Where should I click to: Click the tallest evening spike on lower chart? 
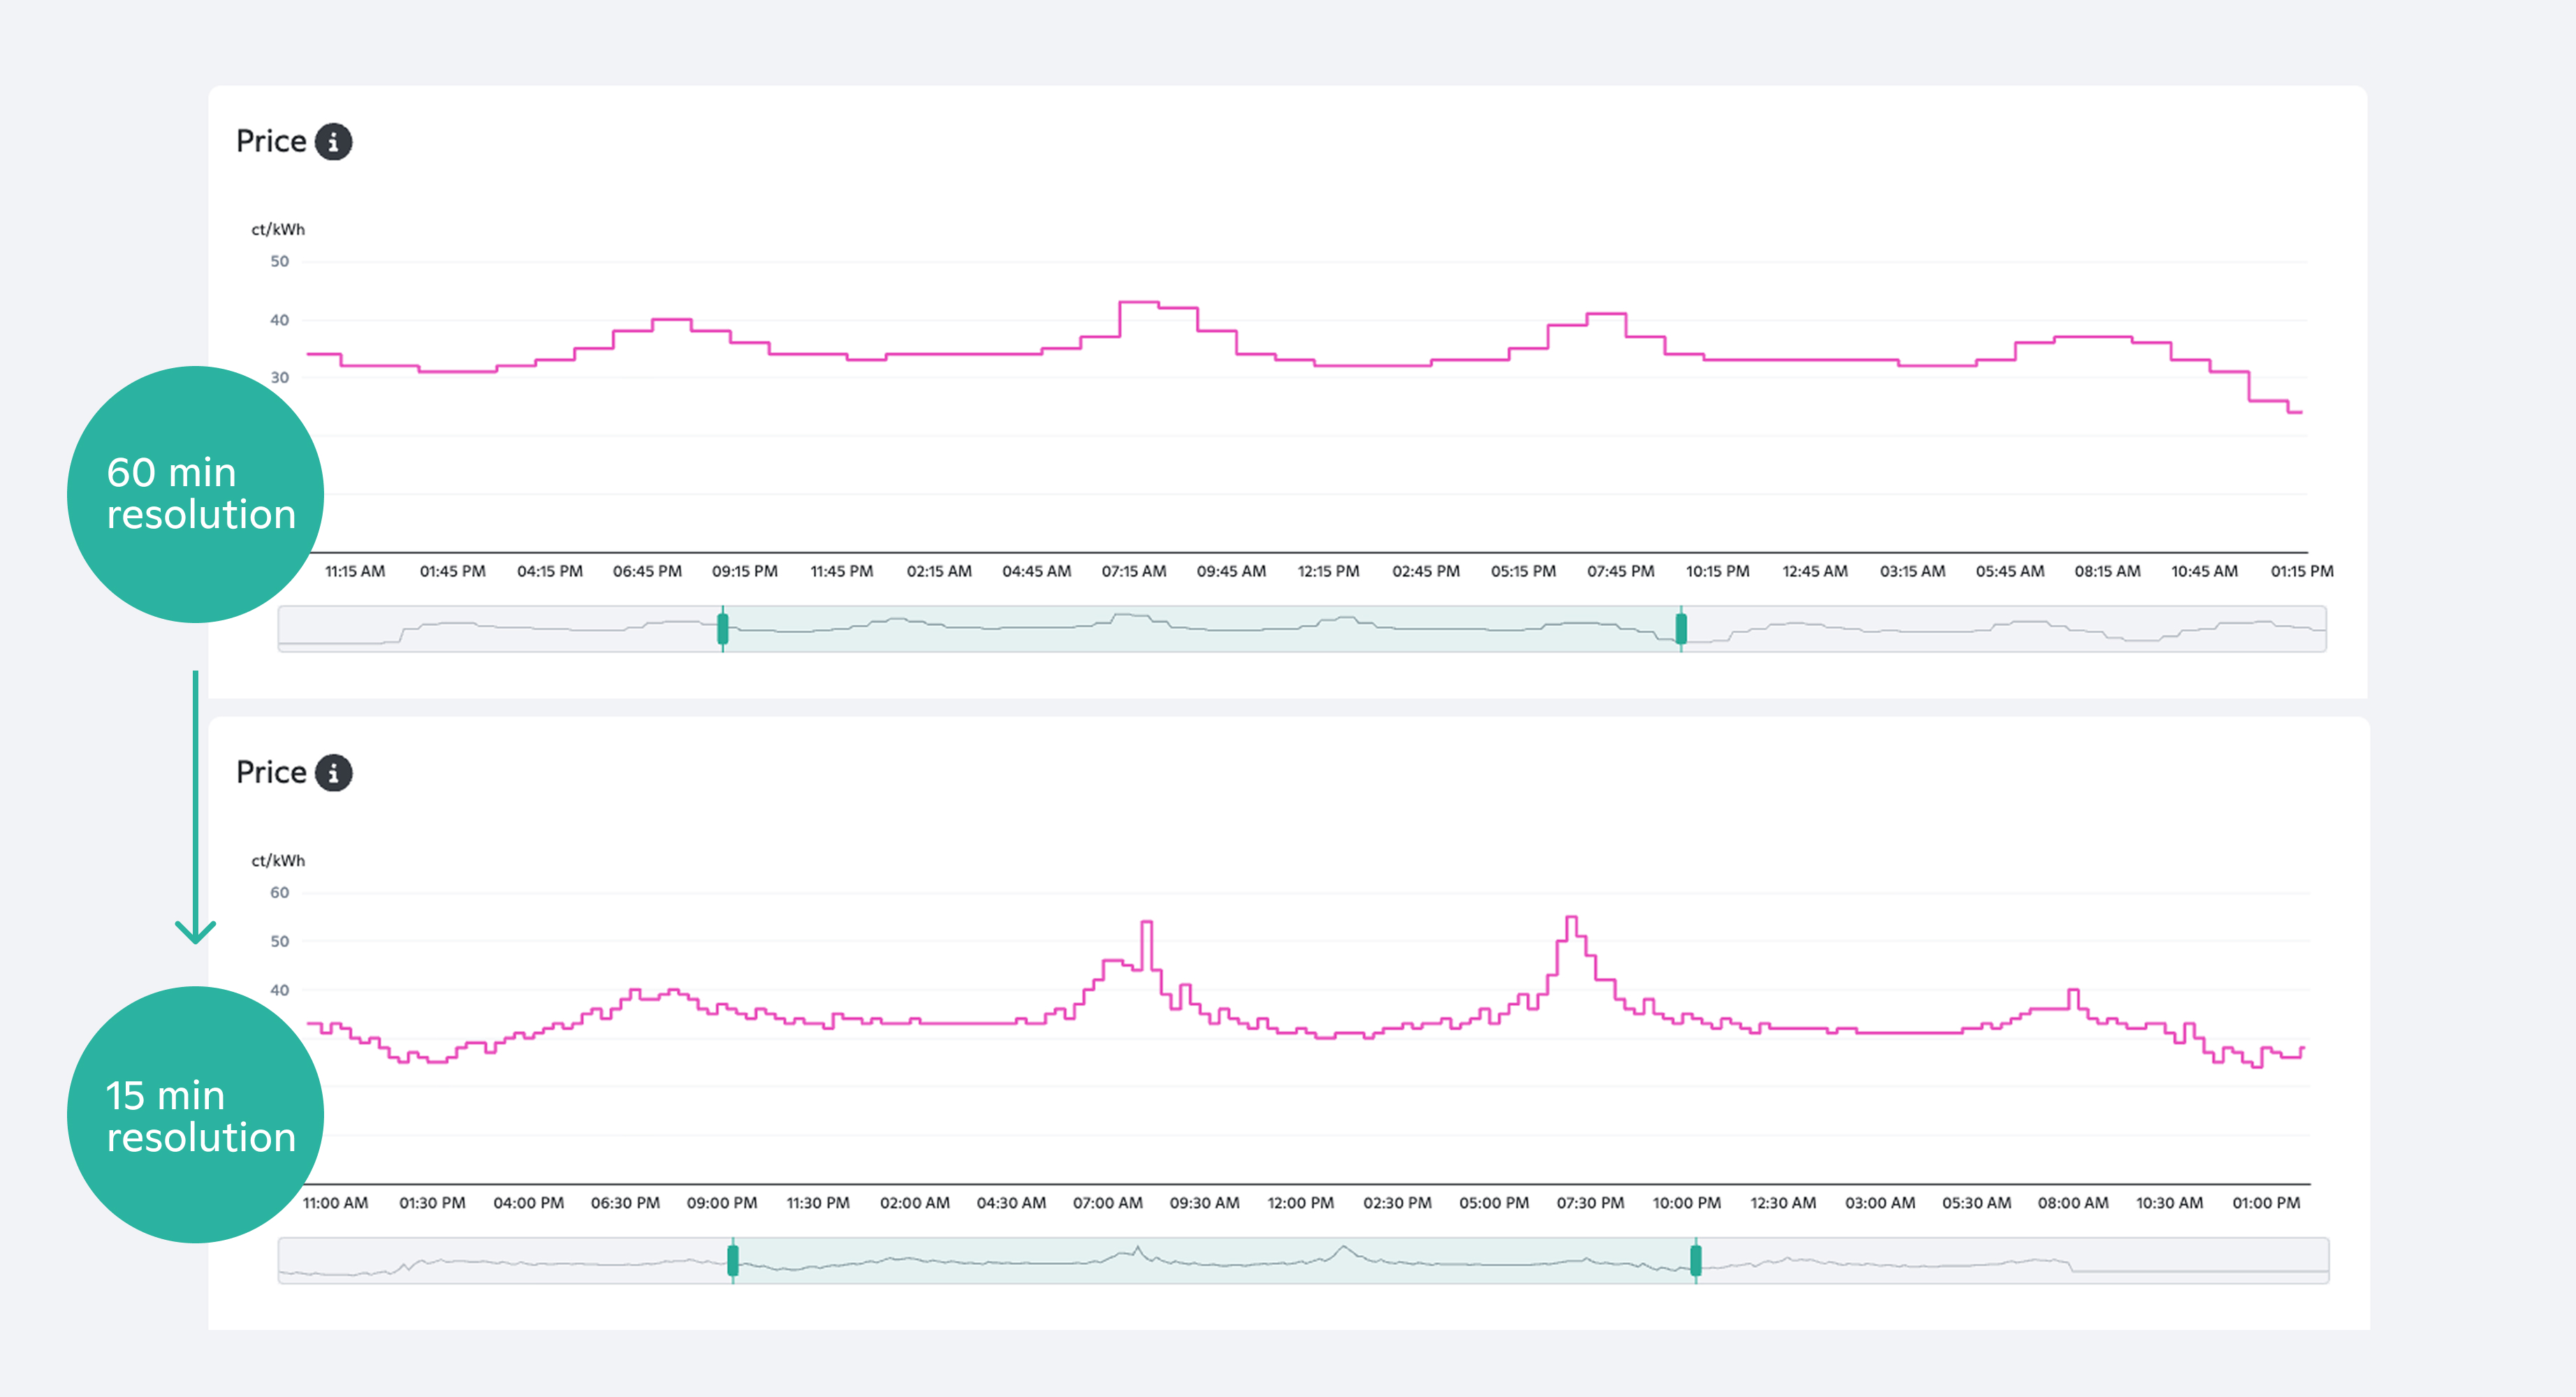[1571, 917]
